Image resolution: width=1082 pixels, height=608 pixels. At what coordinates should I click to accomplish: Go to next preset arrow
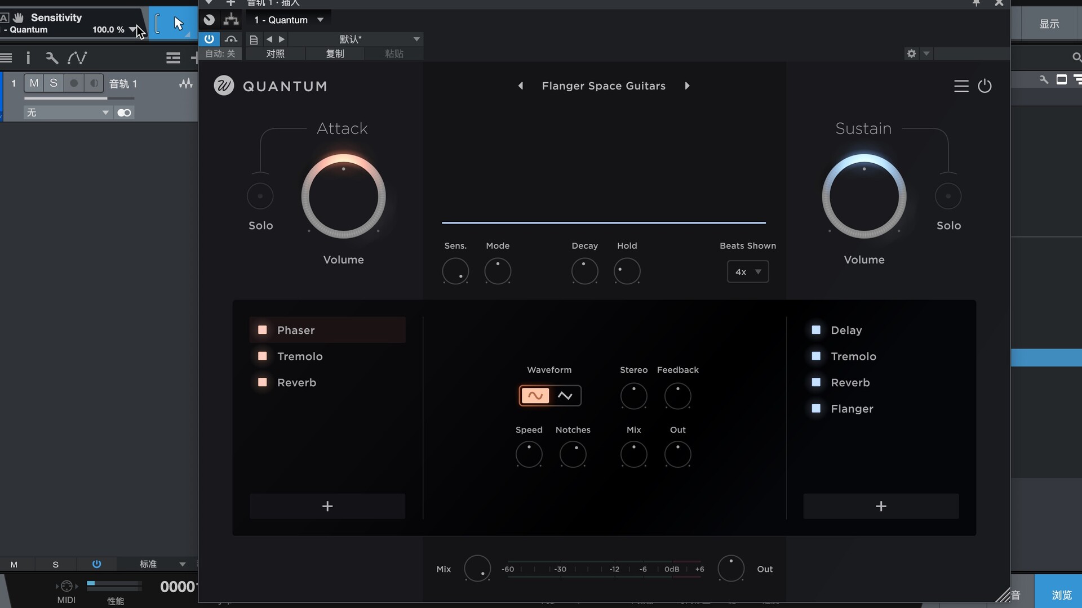click(687, 86)
